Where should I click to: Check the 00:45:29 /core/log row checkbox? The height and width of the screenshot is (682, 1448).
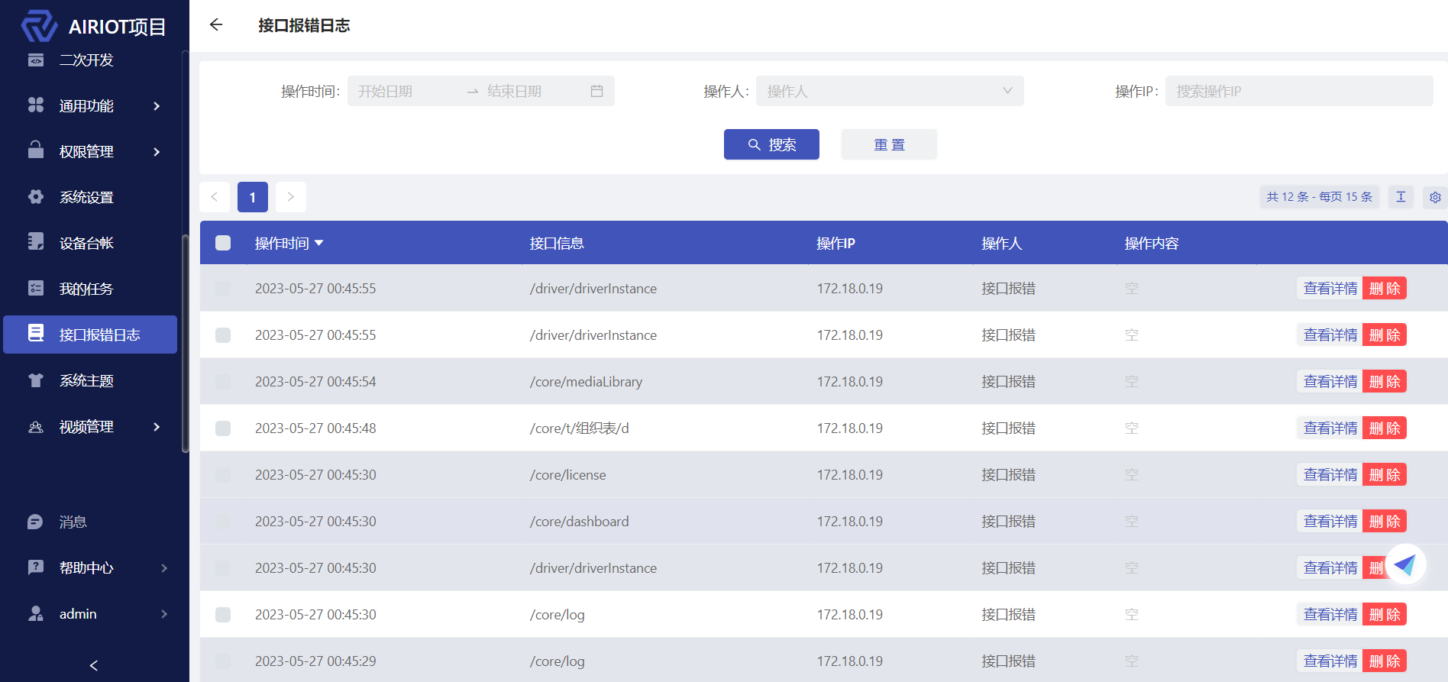coord(223,661)
